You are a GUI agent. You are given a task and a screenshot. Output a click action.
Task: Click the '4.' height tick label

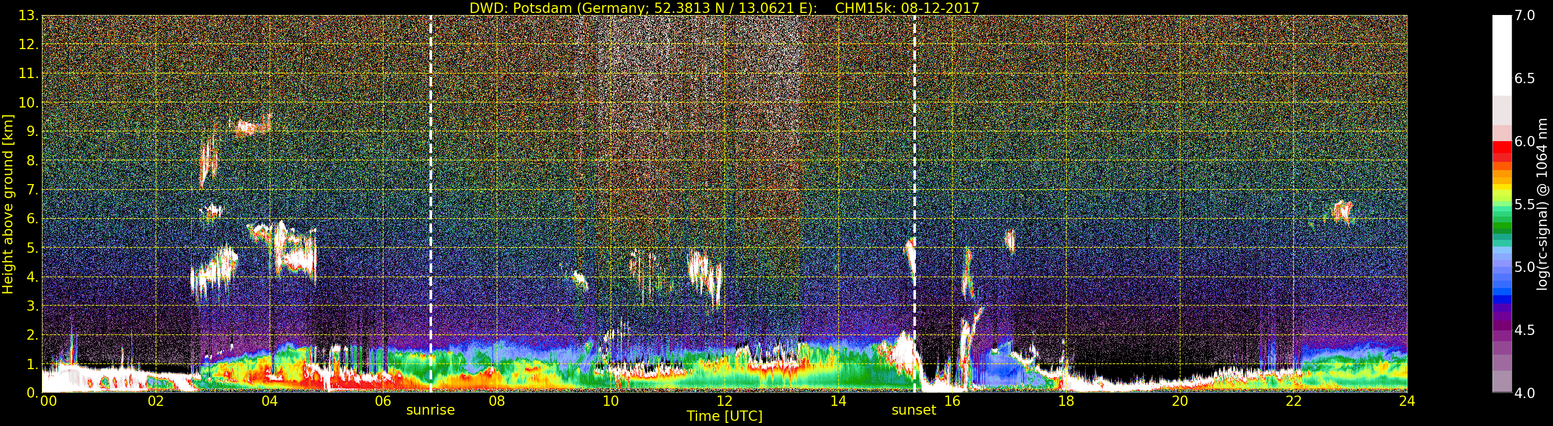click(x=32, y=277)
